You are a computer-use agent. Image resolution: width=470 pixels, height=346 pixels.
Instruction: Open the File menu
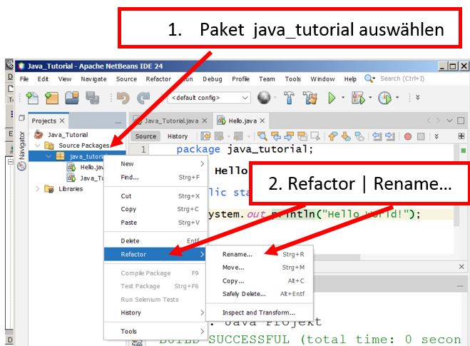coord(24,79)
